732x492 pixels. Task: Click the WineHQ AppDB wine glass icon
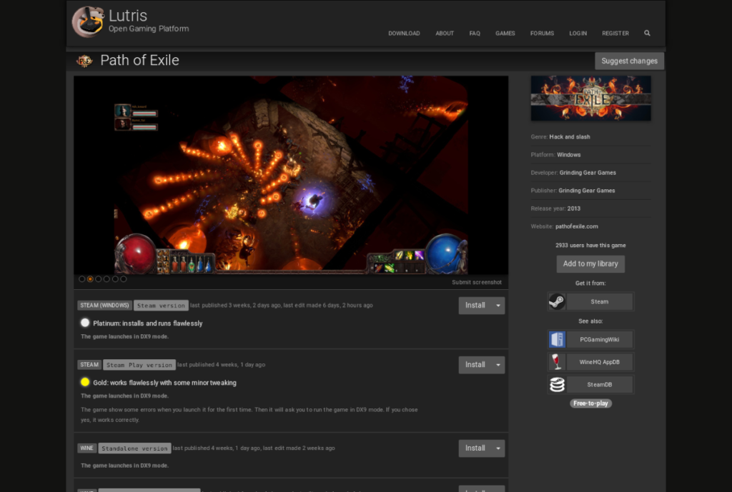[x=556, y=362]
